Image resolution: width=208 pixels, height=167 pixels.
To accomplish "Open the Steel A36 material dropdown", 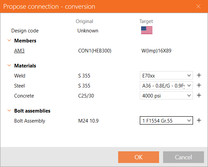I will click(166, 86).
